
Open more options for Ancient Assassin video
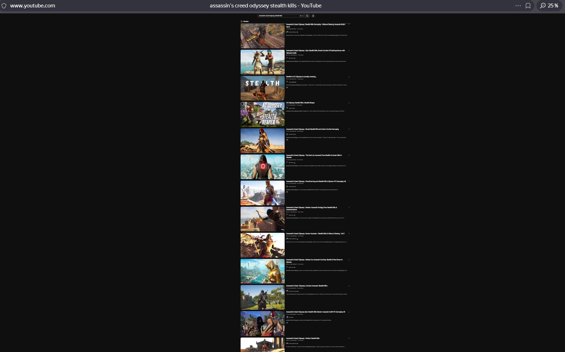[x=349, y=286]
